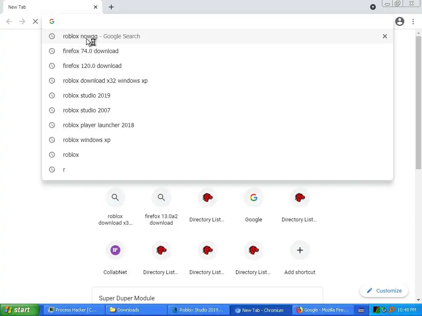Image resolution: width=422 pixels, height=316 pixels.
Task: Pick roblox player launcher 2018 suggestion
Action: point(218,125)
